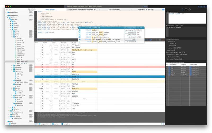Click the trash icon at status bar right

coord(163,124)
